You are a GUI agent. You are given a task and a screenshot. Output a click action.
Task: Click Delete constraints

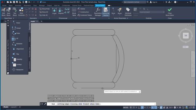pos(81,9)
